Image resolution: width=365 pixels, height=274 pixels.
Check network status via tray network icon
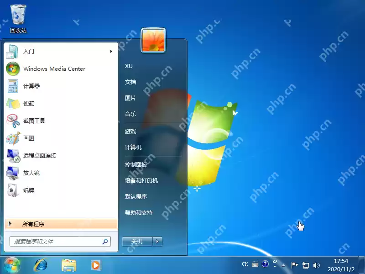tap(307, 264)
